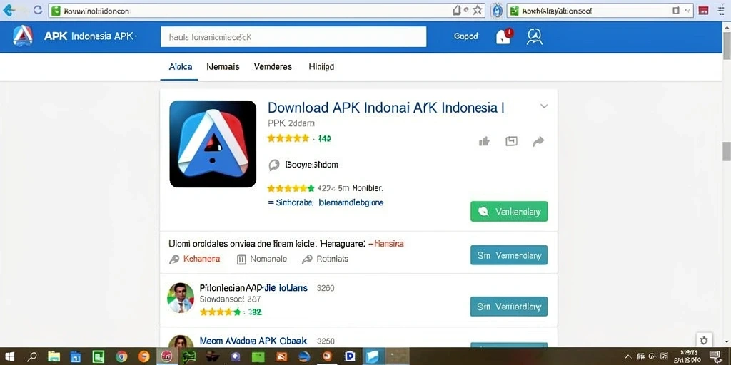This screenshot has height=365, width=731.
Task: Open the Meom AVadora APK Obaak entry
Action: [253, 341]
